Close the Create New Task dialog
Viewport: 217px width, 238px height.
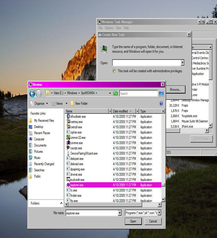coord(189,35)
